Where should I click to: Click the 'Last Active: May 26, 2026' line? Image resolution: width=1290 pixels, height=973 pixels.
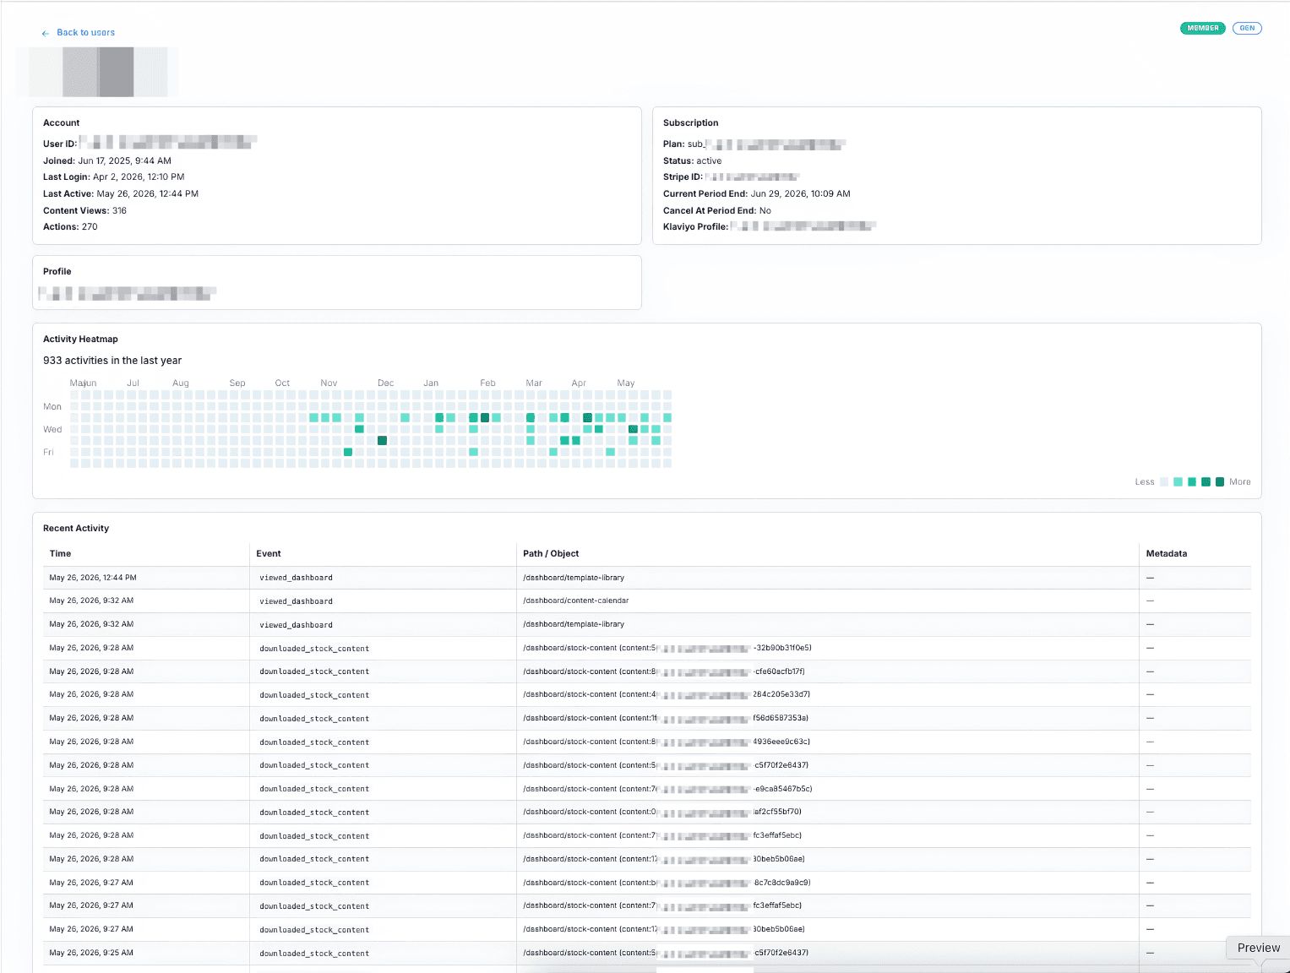[121, 193]
